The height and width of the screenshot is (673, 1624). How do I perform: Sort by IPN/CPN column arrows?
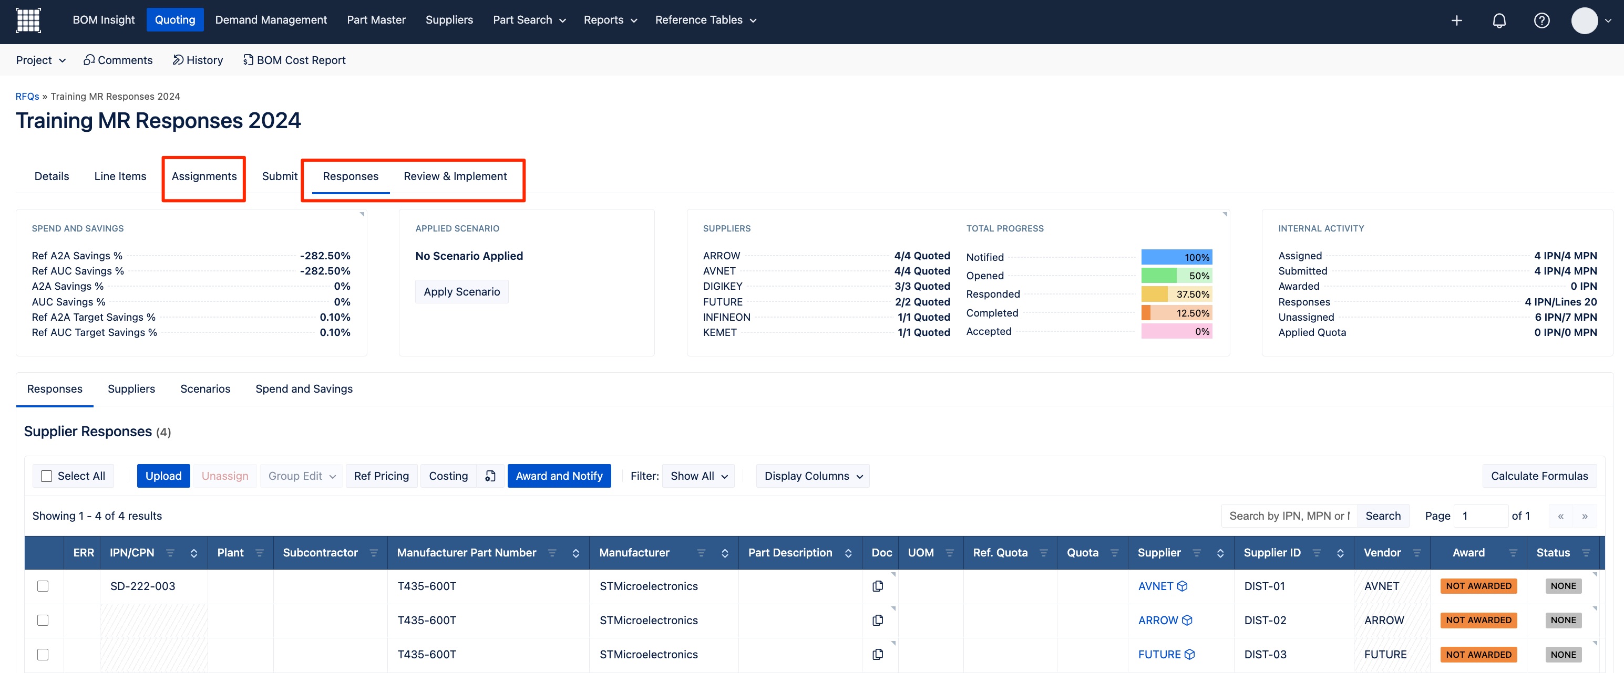(193, 553)
